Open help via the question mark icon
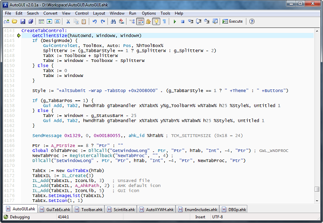This screenshot has width=323, height=223. [x=251, y=22]
